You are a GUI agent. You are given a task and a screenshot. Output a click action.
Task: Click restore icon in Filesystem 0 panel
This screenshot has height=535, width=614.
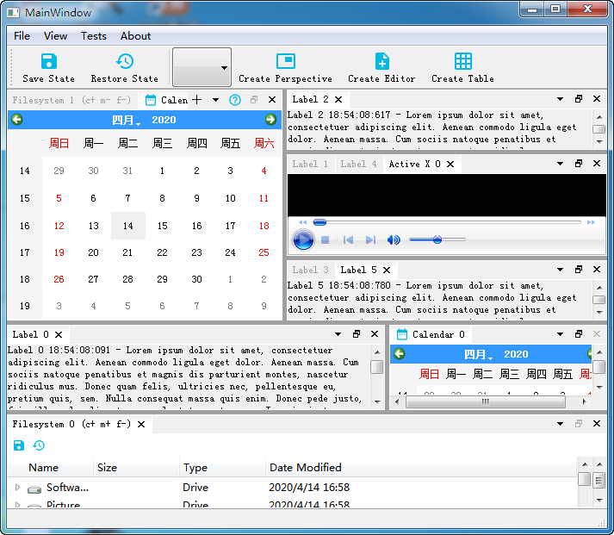39,445
